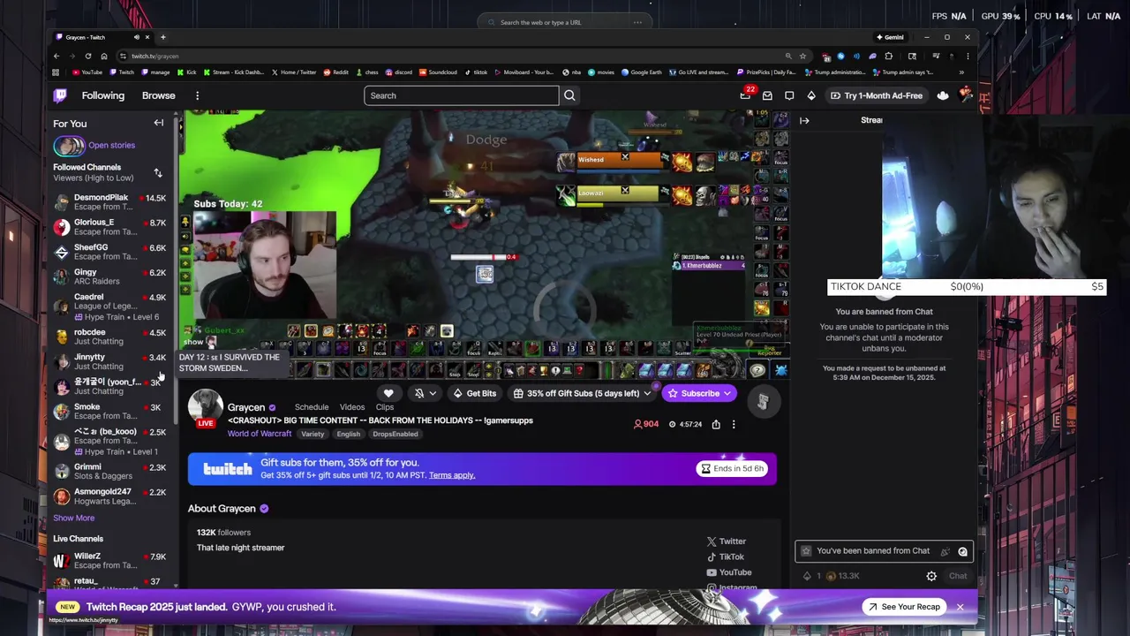1130x636 pixels.
Task: Click See Your Recap button
Action: (x=903, y=607)
